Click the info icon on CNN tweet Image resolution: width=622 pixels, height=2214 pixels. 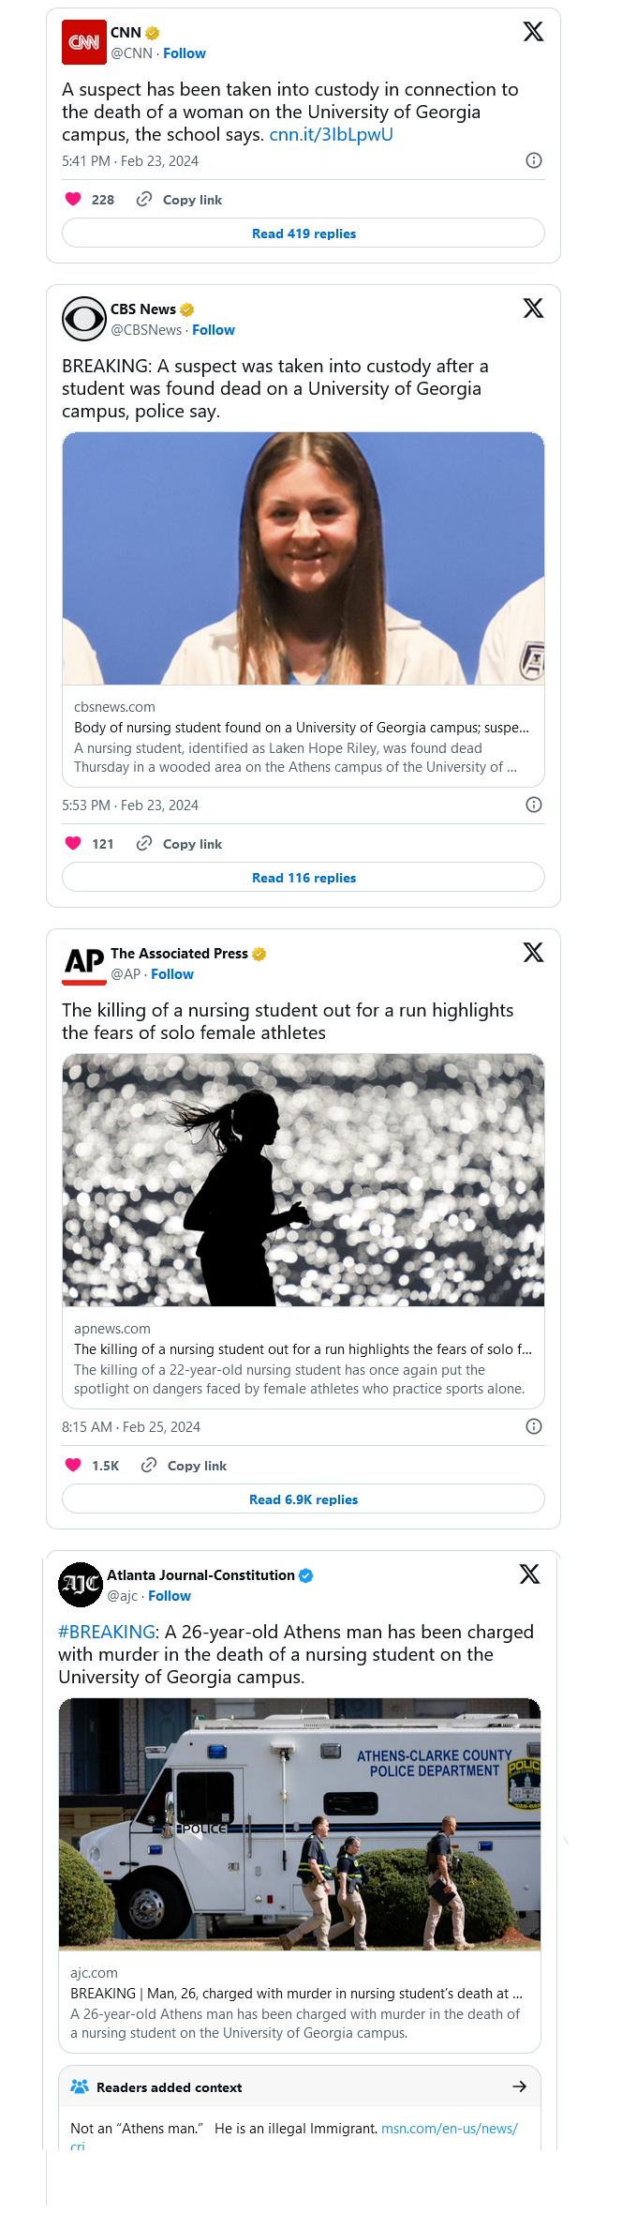(534, 160)
